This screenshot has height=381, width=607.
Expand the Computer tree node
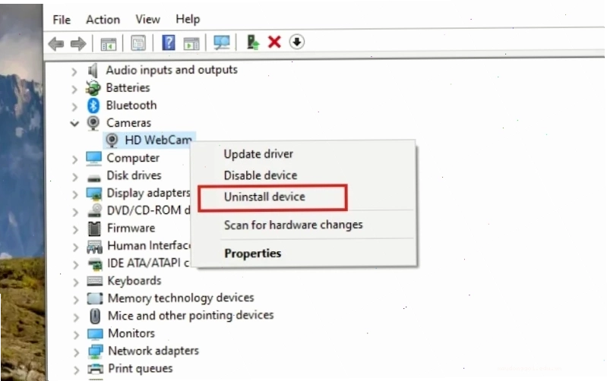(74, 159)
